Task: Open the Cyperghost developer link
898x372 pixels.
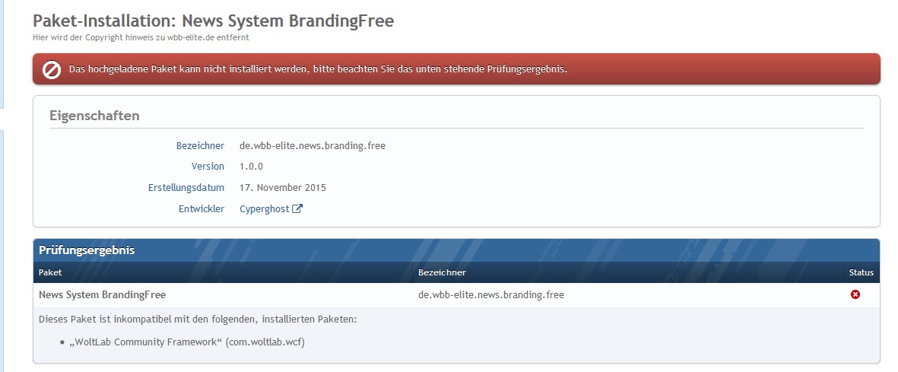Action: [264, 209]
